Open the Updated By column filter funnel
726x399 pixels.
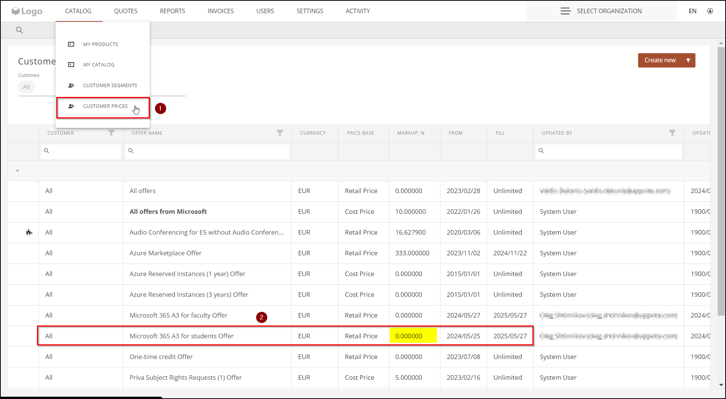[x=672, y=133]
